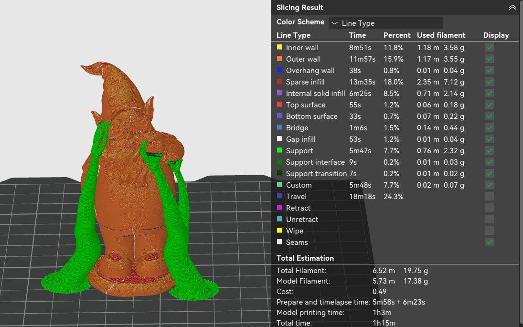Hide the Seams display
Image resolution: width=523 pixels, height=327 pixels.
click(489, 242)
